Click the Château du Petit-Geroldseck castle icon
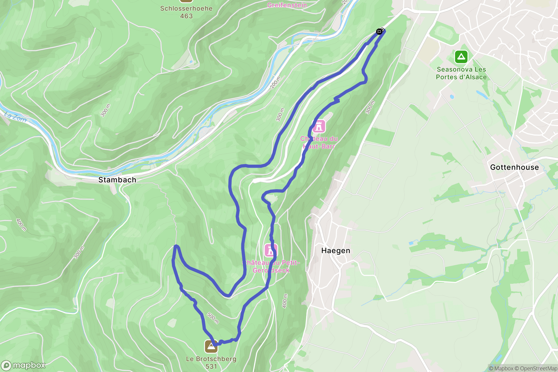The width and height of the screenshot is (558, 372). (271, 250)
